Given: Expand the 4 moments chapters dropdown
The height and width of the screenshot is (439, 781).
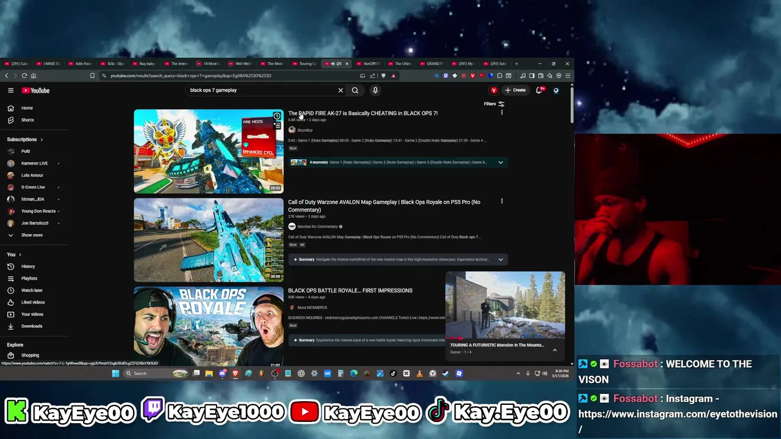Looking at the screenshot, I should 500,162.
